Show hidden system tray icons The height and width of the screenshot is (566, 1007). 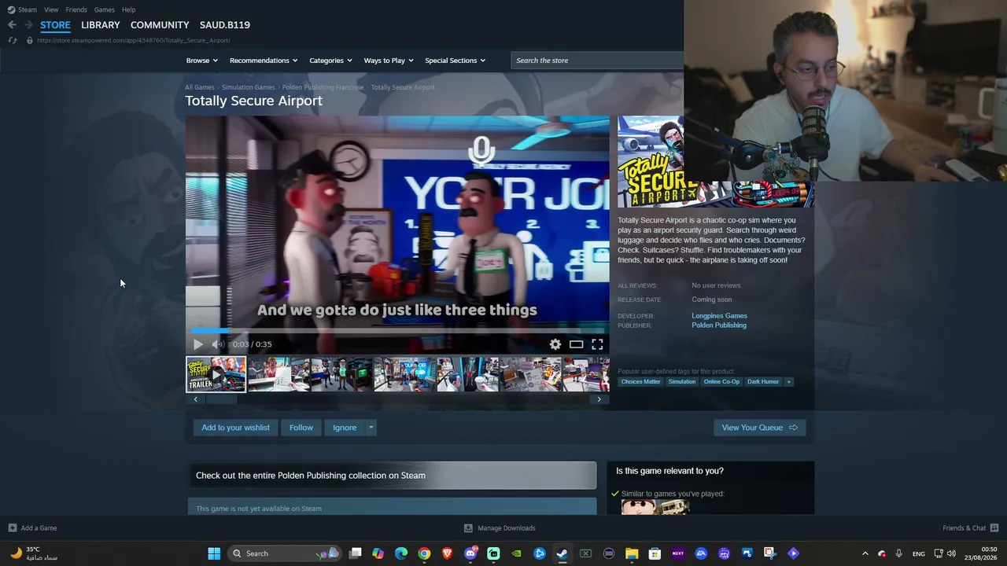click(x=865, y=553)
